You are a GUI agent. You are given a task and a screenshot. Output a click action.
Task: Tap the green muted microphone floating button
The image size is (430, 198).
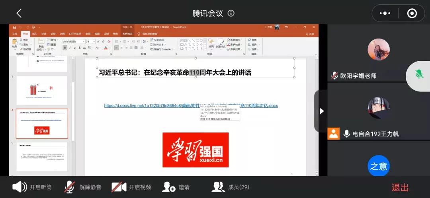[418, 74]
